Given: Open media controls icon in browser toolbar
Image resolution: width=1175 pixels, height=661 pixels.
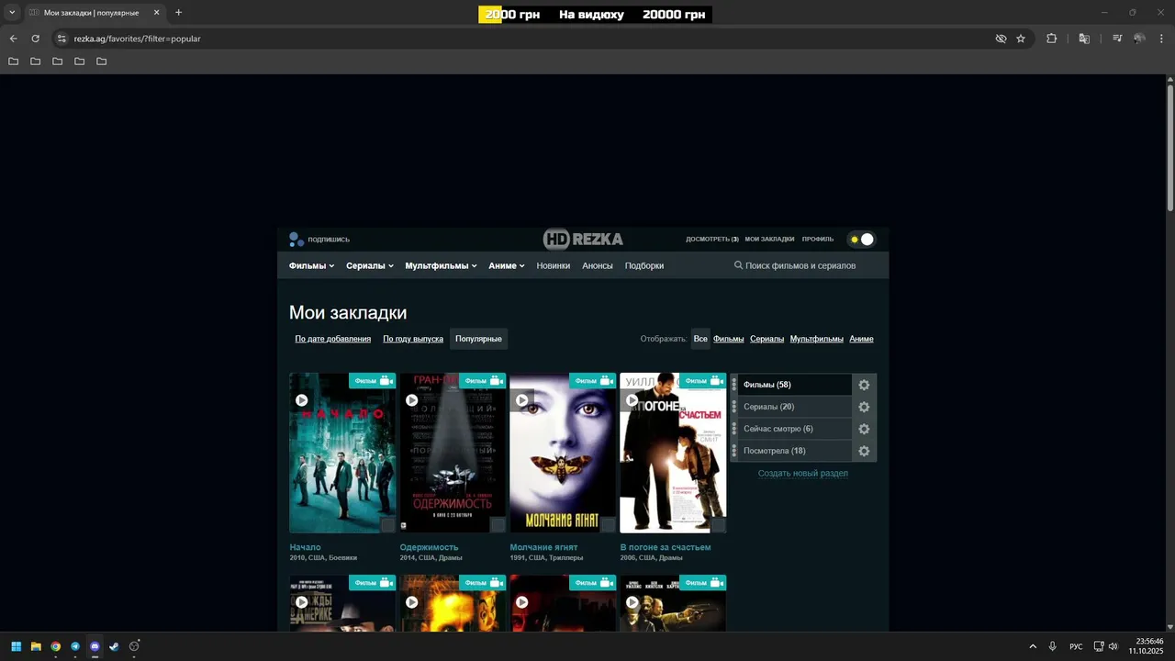Looking at the screenshot, I should (1117, 39).
